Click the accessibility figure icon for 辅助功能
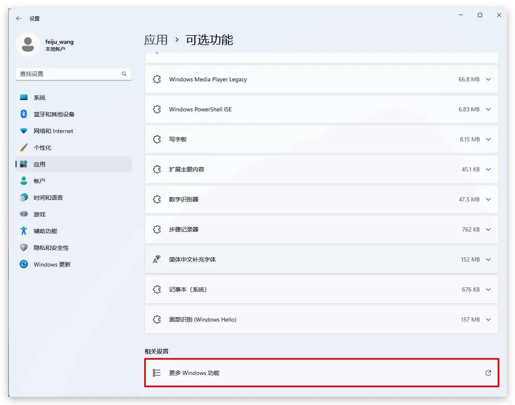The width and height of the screenshot is (515, 405). coord(24,231)
